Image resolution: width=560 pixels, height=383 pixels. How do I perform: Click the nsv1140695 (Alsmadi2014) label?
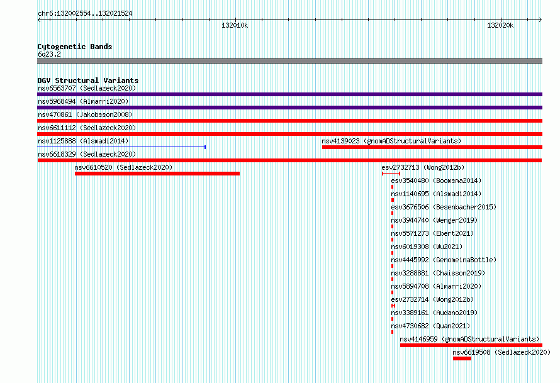point(436,194)
